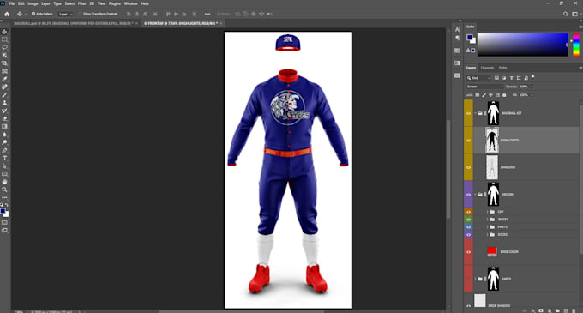Filter layers by type layer icon

tap(511, 78)
